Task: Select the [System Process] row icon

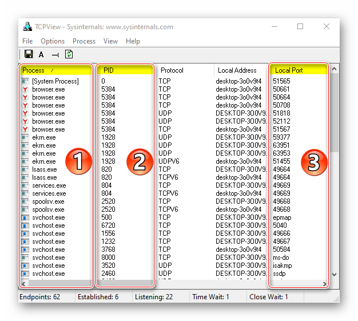Action: coord(25,81)
